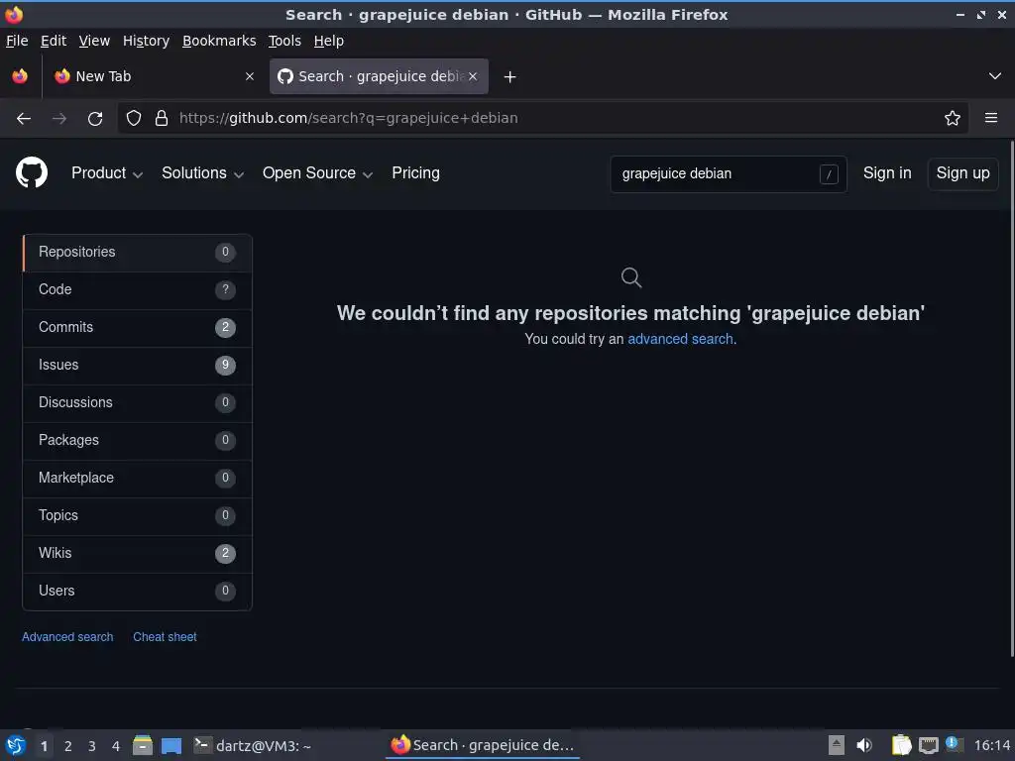Image resolution: width=1015 pixels, height=761 pixels.
Task: Close the New Tab tab
Action: click(x=250, y=76)
